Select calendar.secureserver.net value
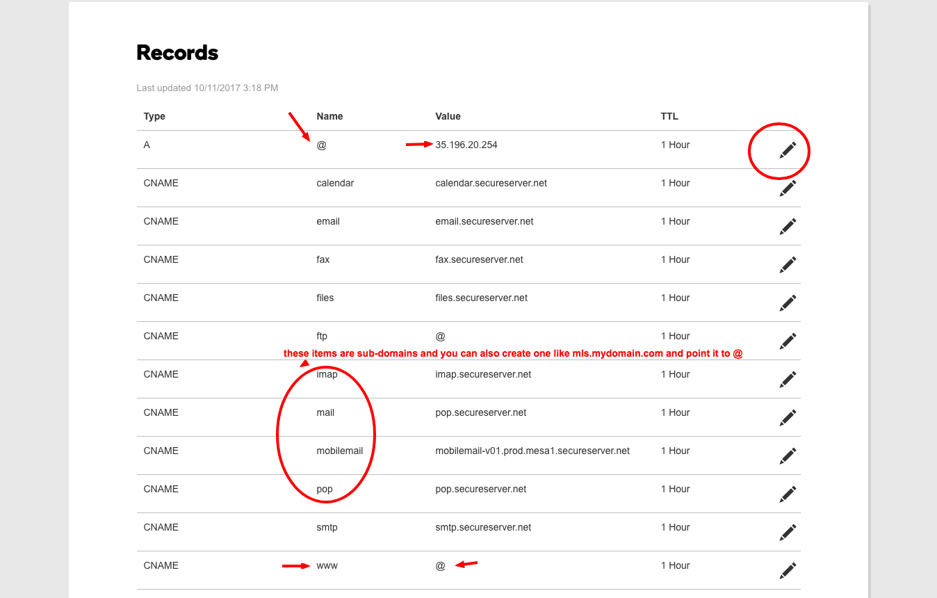Image resolution: width=937 pixels, height=598 pixels. pyautogui.click(x=491, y=183)
